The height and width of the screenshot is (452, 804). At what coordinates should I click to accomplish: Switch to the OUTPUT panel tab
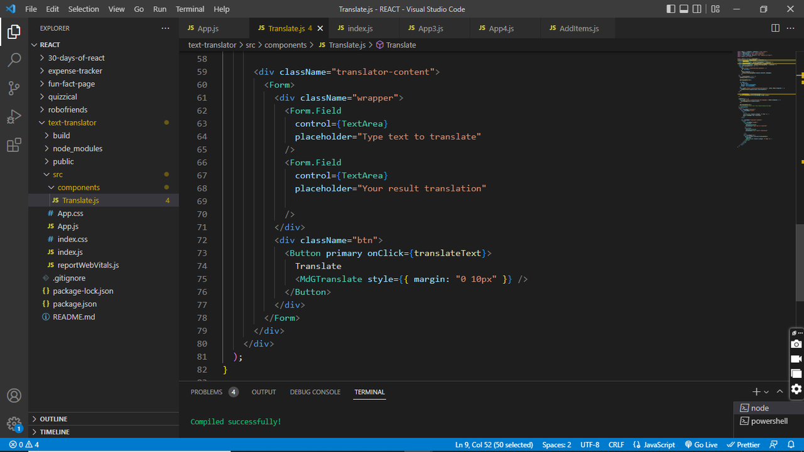[264, 392]
